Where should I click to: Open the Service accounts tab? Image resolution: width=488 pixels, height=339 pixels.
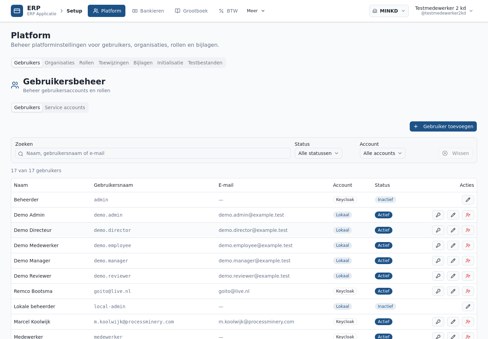[x=65, y=107]
